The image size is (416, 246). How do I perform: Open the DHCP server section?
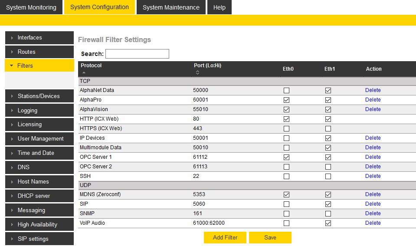(x=39, y=196)
